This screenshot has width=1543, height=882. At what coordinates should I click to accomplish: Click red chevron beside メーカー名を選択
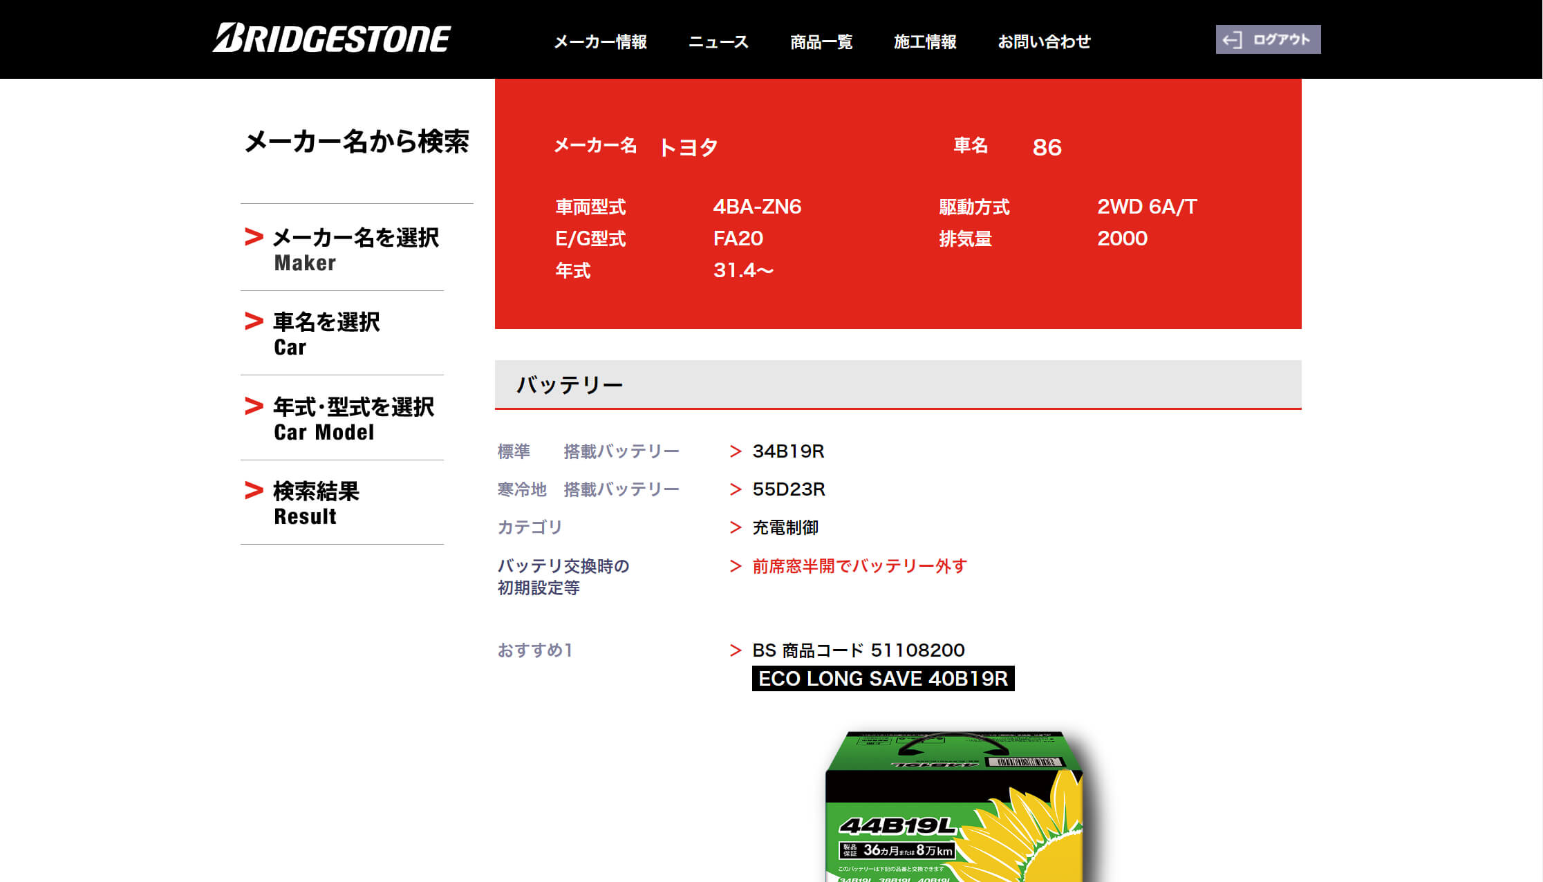(x=254, y=237)
